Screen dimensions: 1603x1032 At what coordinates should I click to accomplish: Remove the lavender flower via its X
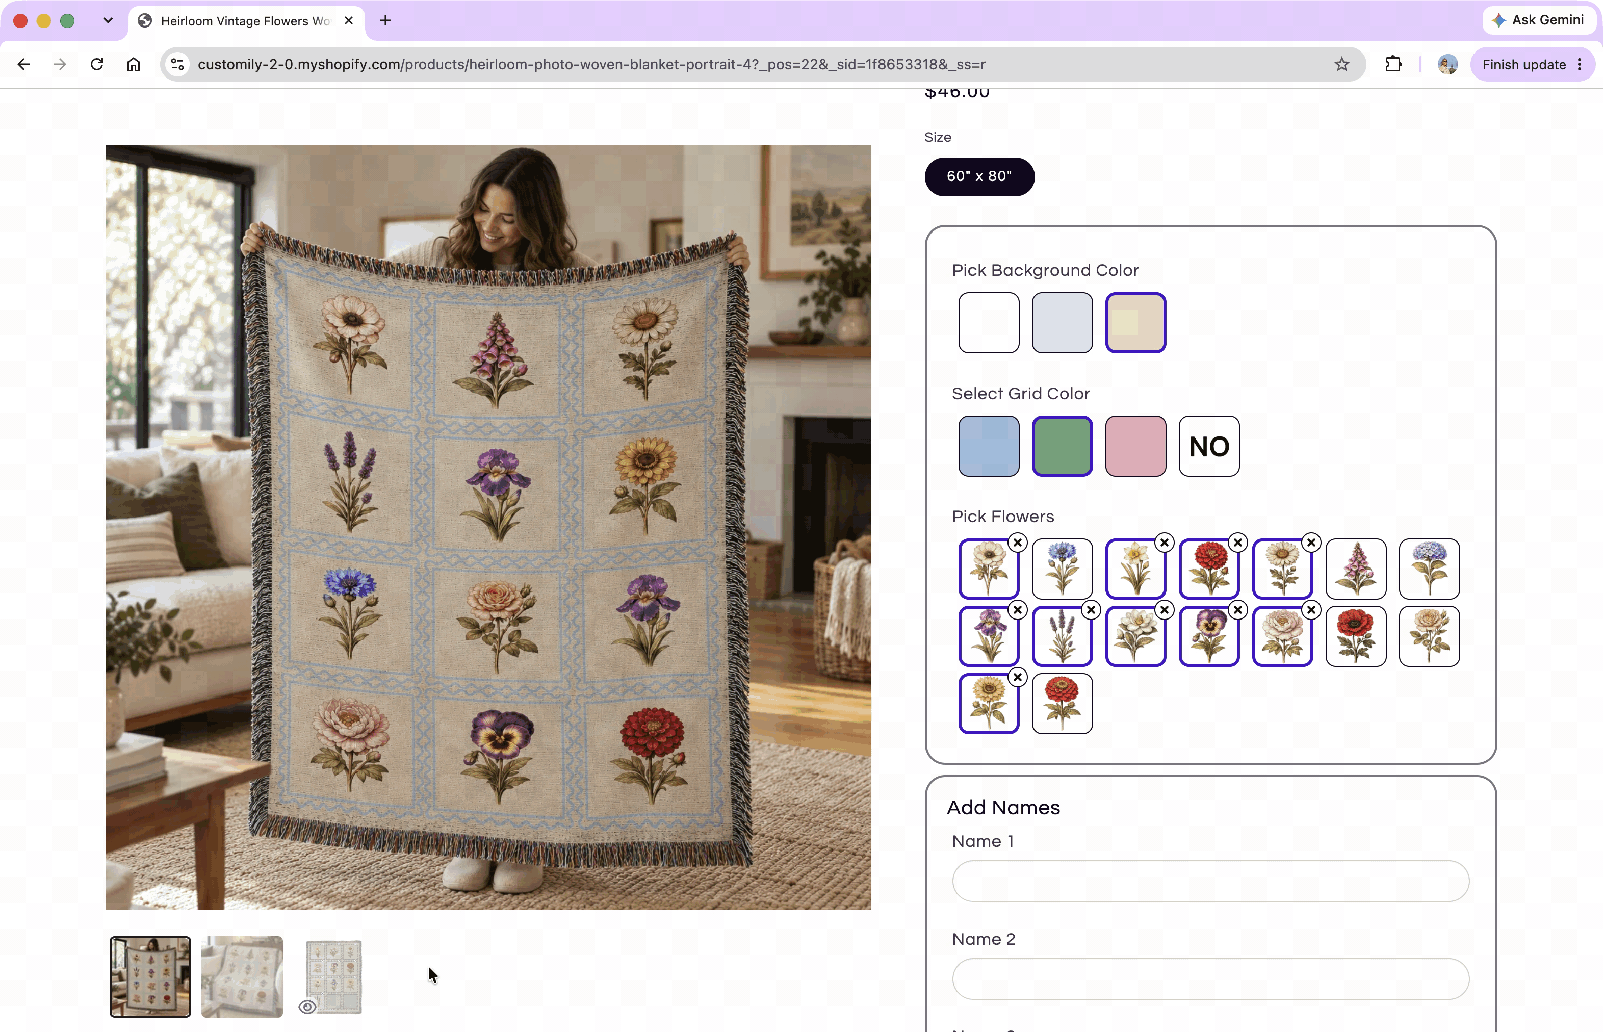(x=1091, y=610)
